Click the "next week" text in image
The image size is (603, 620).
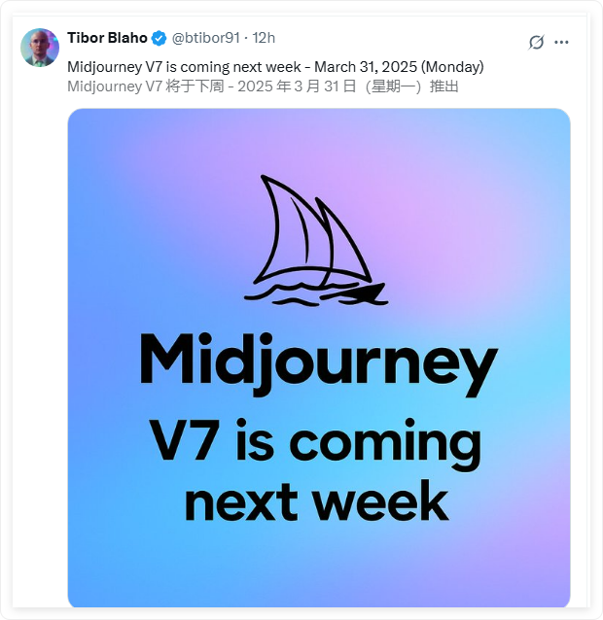click(316, 501)
